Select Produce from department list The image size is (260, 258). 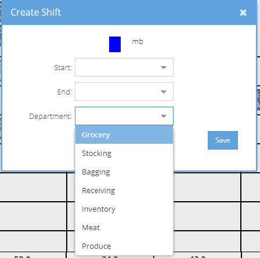point(124,246)
